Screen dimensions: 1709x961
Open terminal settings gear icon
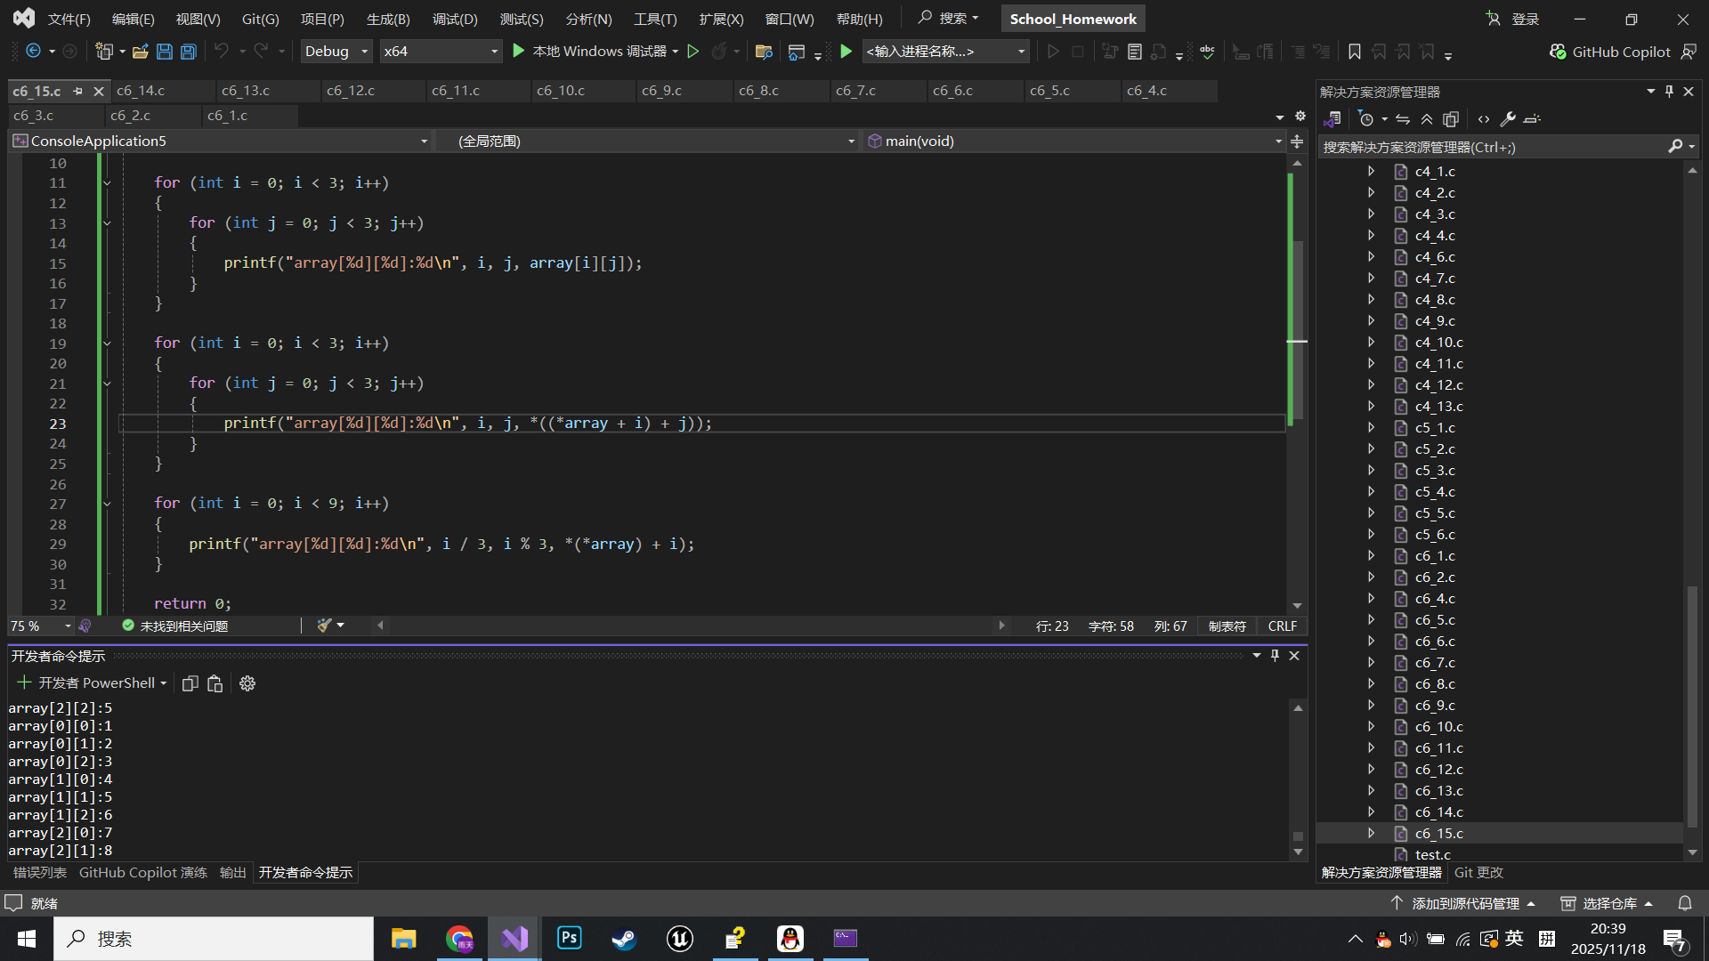pyautogui.click(x=247, y=683)
